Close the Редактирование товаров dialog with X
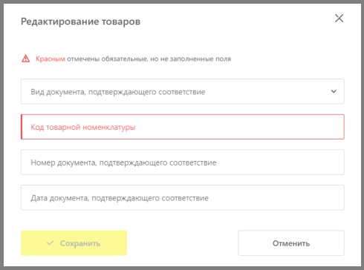This screenshot has width=364, height=270. pos(339,19)
